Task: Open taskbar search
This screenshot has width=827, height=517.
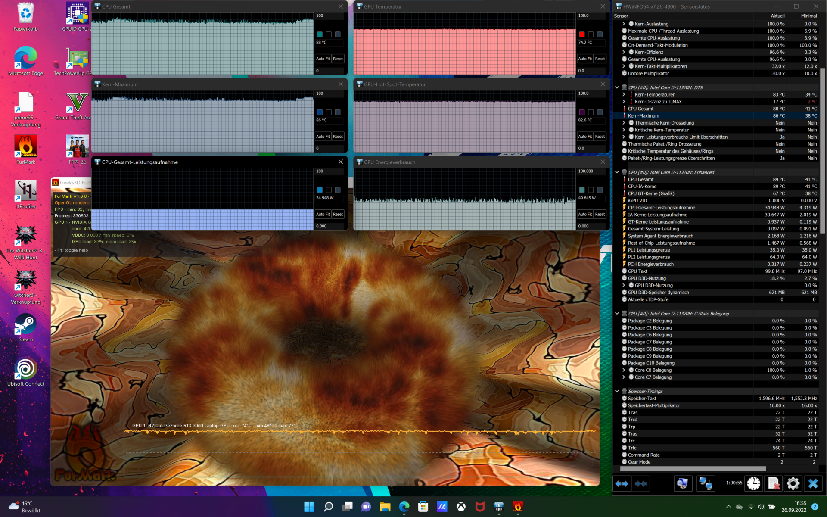Action: [328, 507]
